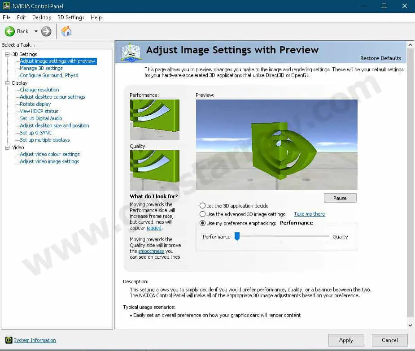Screen dimensions: 415x351
Task: Open the System Information link
Action: tap(35, 340)
